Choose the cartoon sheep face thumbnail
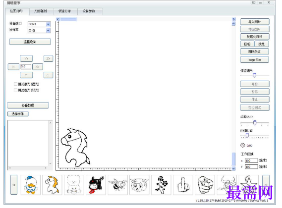282x208 pixels. [139, 185]
